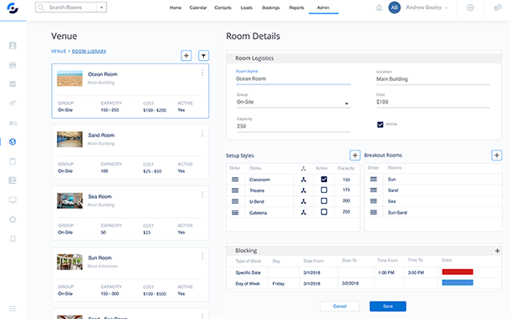Open the Group On-Site dropdown
The image size is (511, 319).
[294, 102]
